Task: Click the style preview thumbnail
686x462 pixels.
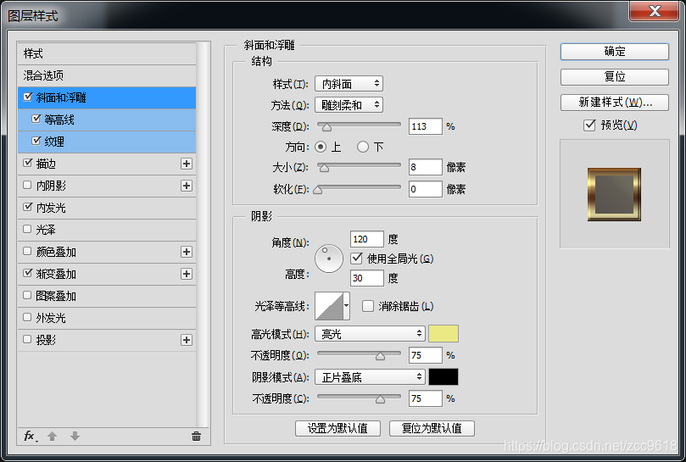Action: tap(614, 194)
